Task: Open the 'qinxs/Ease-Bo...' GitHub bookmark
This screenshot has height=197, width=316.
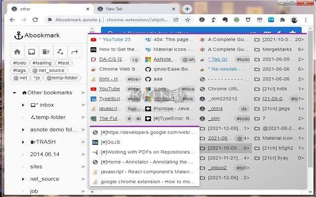Action: coord(170,69)
